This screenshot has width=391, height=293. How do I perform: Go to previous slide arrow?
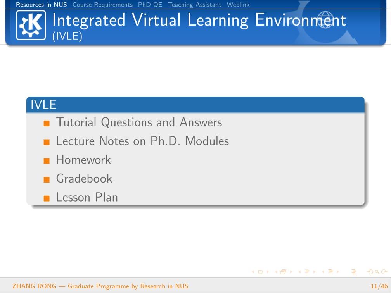coord(253,272)
